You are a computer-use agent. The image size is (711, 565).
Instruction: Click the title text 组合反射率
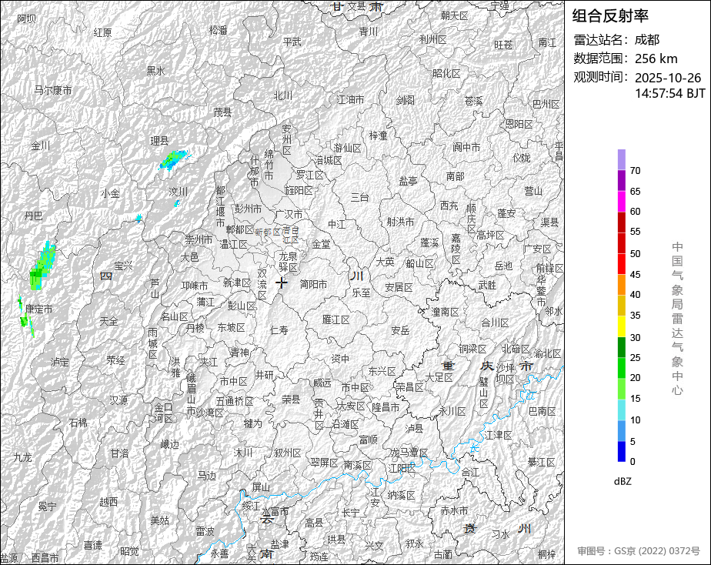[x=610, y=16]
